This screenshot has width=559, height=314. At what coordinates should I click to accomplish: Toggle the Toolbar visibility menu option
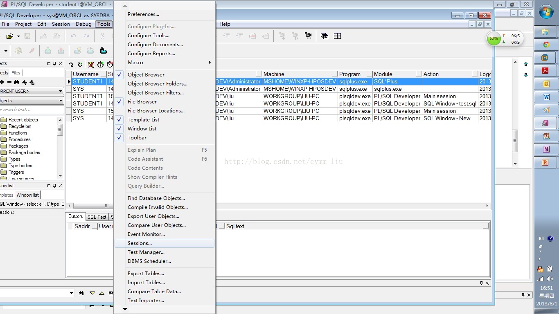(165, 138)
